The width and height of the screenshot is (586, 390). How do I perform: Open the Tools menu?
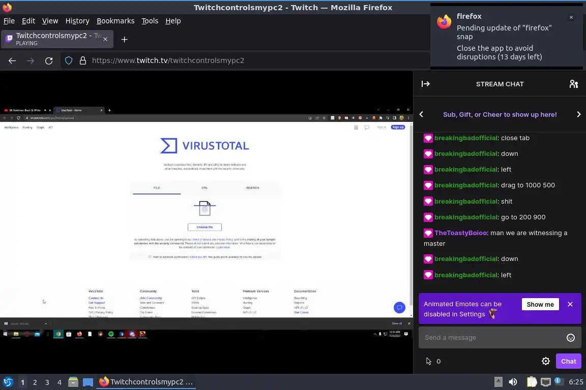(150, 21)
